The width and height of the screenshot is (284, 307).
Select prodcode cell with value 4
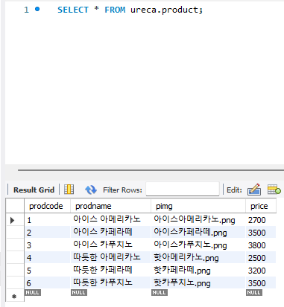coord(48,258)
